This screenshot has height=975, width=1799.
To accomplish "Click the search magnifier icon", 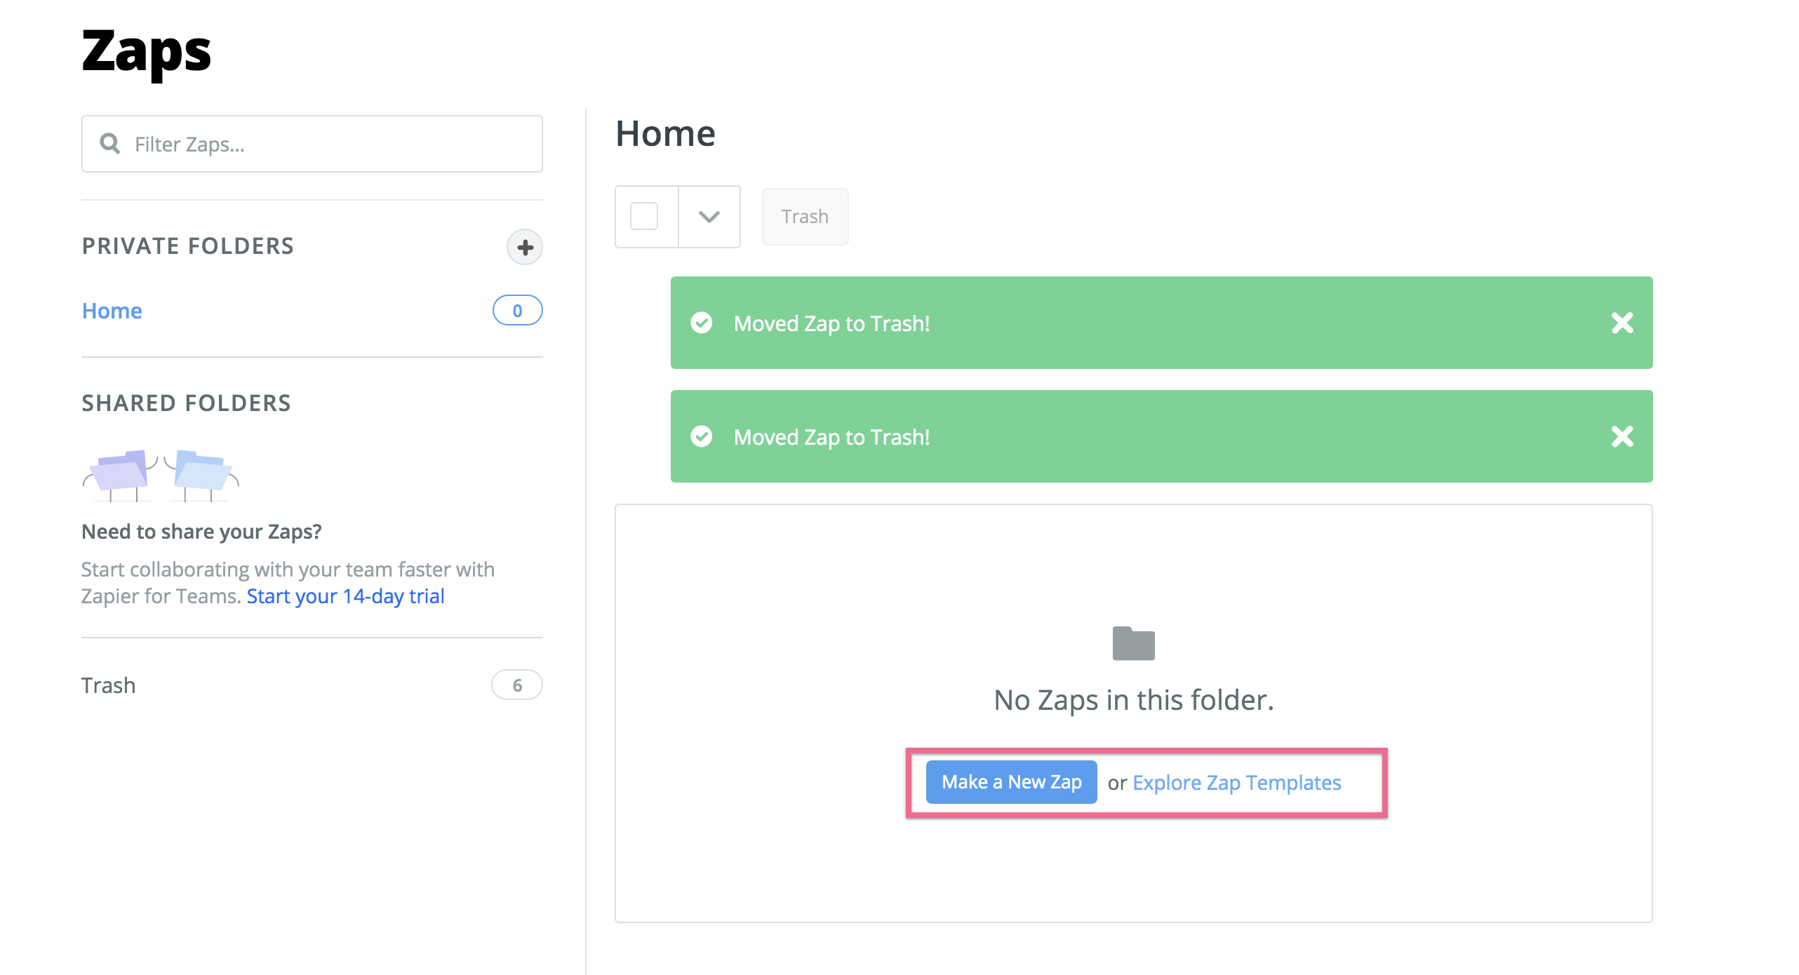I will pos(109,144).
